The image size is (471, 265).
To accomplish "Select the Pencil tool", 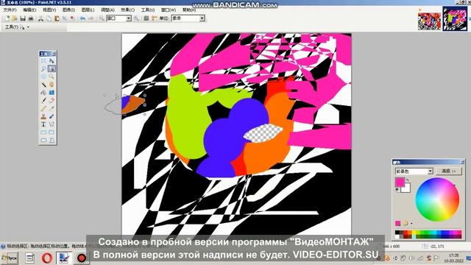I will pos(43,108).
